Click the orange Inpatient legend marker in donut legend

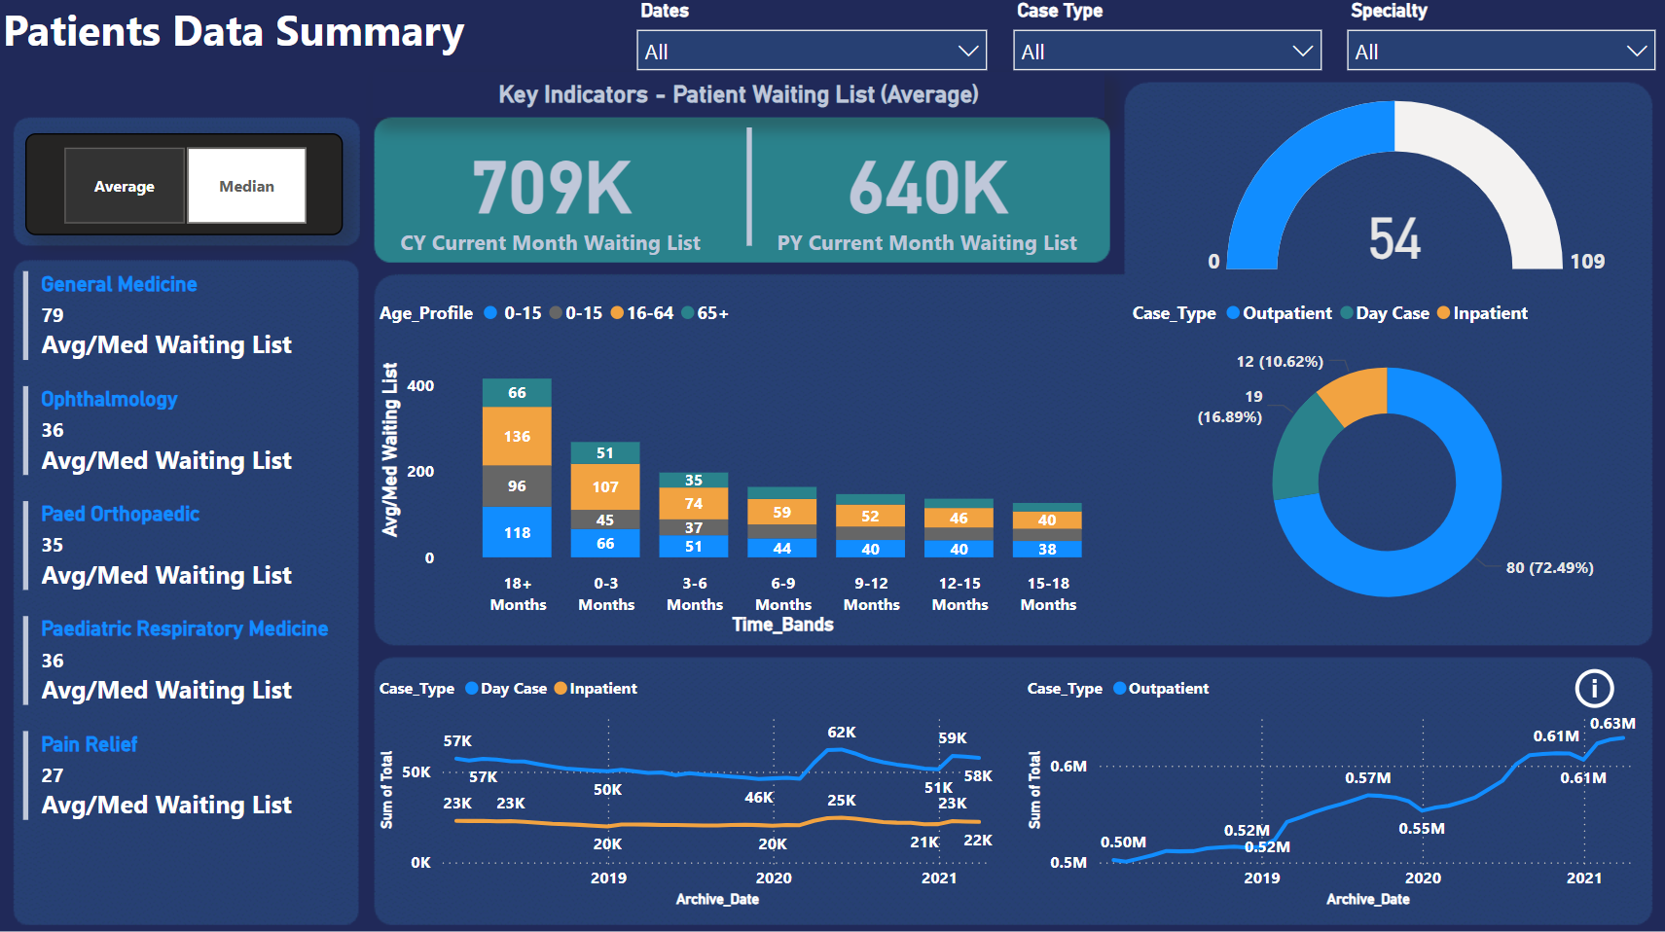1444,312
